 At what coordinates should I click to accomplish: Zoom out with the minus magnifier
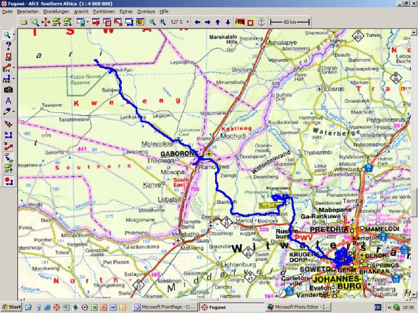(152, 22)
